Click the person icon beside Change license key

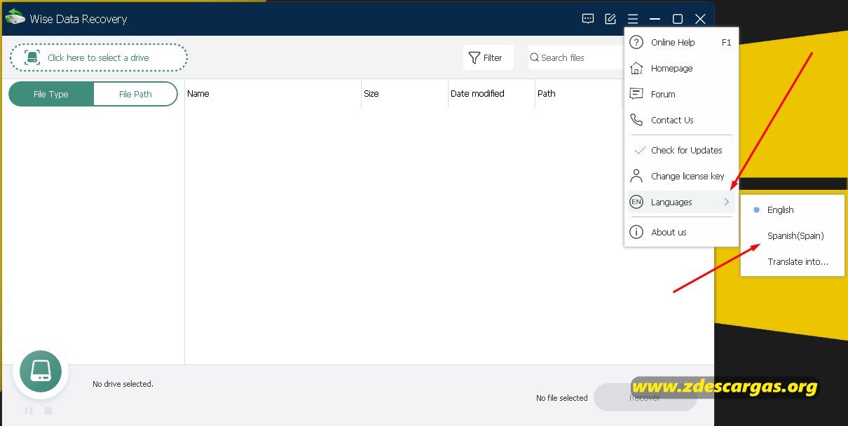(636, 176)
